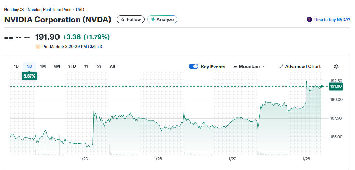Image resolution: width=355 pixels, height=170 pixels.
Task: Click the 191.80 current price marker
Action: 335,87
